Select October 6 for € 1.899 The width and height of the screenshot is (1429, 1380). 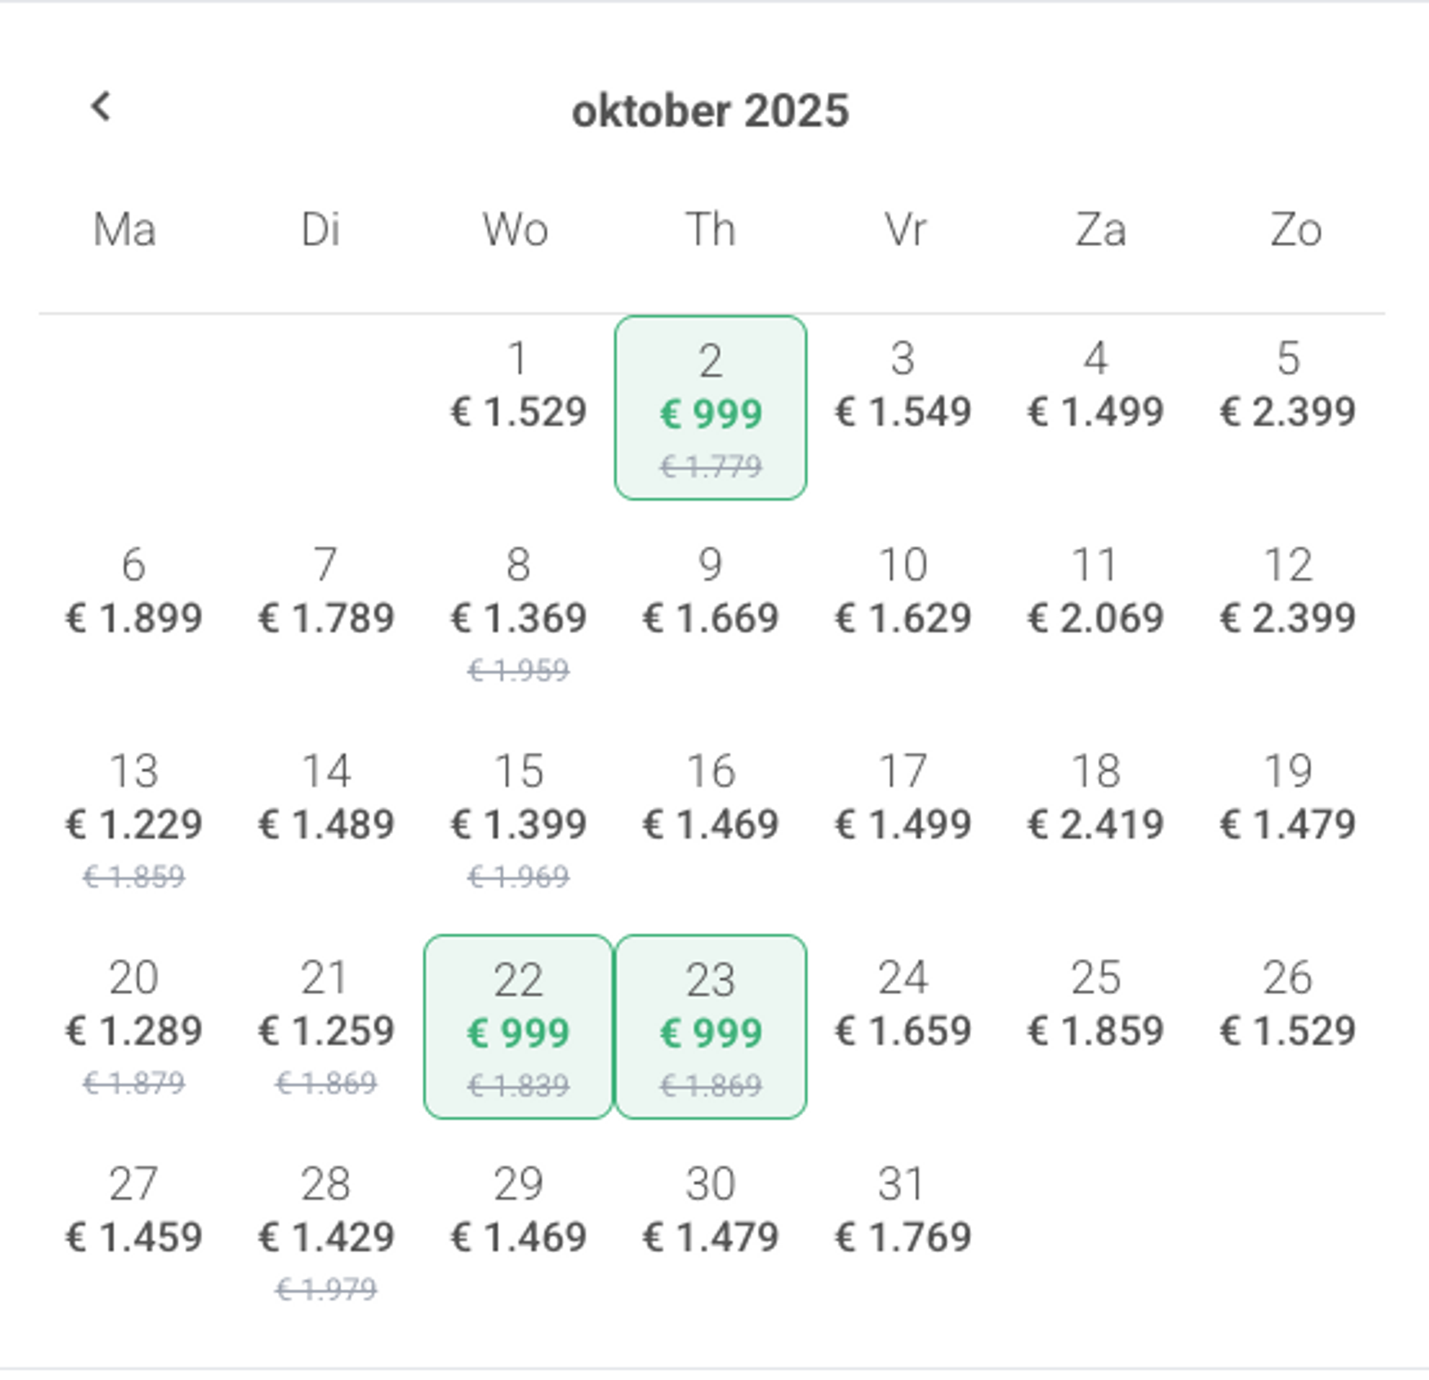(x=134, y=614)
